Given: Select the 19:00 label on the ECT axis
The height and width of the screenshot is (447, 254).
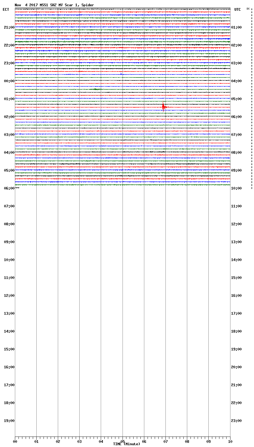Looking at the screenshot, I should point(9,421).
